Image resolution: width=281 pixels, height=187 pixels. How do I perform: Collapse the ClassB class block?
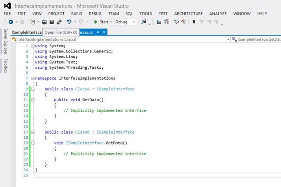tap(33, 132)
